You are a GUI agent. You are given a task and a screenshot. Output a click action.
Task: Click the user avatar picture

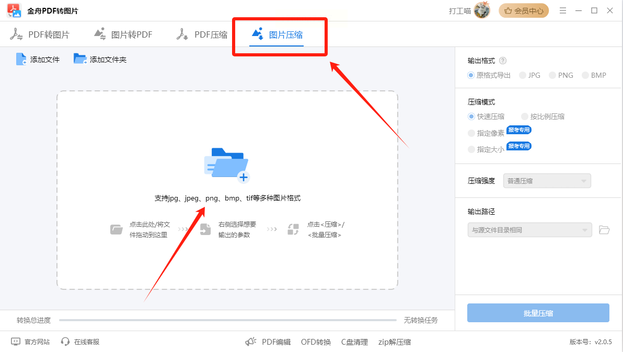click(x=482, y=10)
